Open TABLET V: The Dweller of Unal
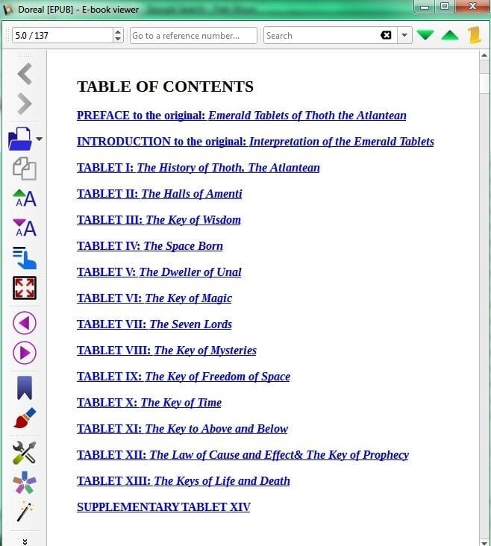Viewport: 491px width, 546px height. pyautogui.click(x=159, y=272)
